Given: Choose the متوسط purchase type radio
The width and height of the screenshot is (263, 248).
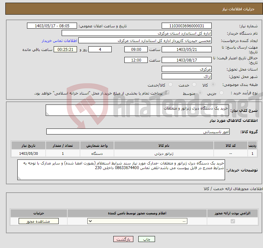Looking at the screenshot, I should coord(200,93).
